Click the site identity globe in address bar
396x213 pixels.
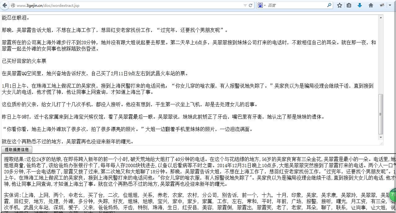point(13,5)
